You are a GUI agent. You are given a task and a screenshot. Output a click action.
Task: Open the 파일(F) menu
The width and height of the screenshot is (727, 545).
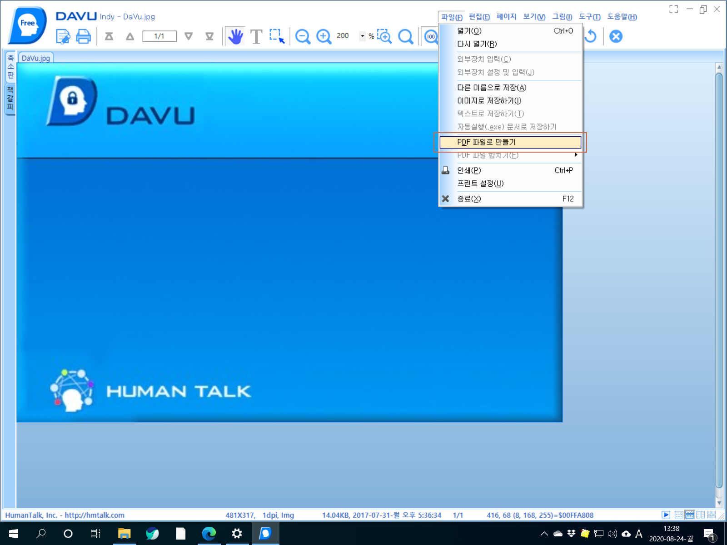coord(452,17)
